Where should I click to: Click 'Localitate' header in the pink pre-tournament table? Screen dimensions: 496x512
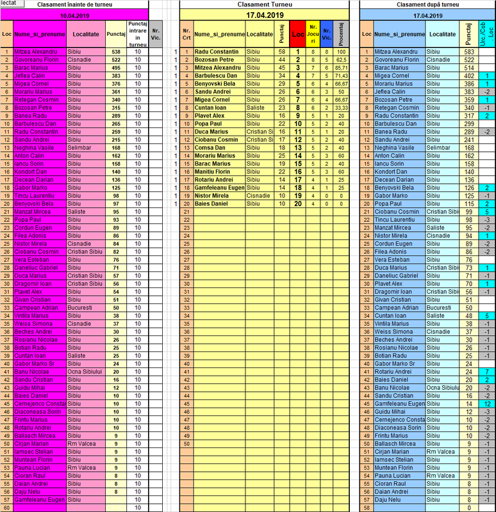[x=86, y=34]
